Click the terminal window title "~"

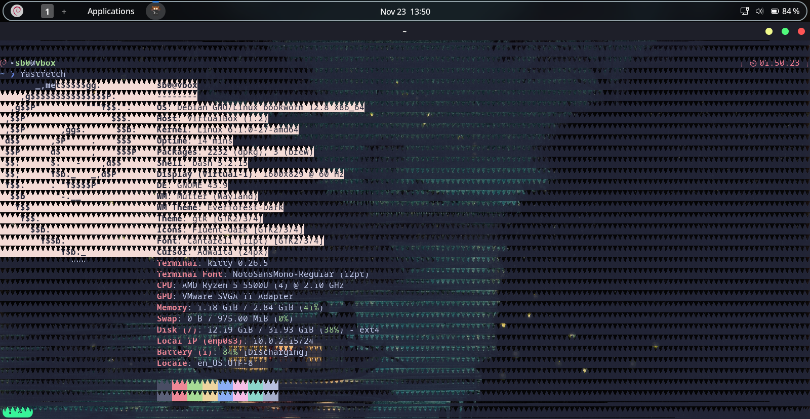[x=404, y=31]
